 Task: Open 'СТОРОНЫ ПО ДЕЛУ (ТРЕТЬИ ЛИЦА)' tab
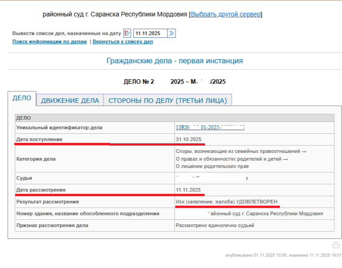(x=168, y=101)
